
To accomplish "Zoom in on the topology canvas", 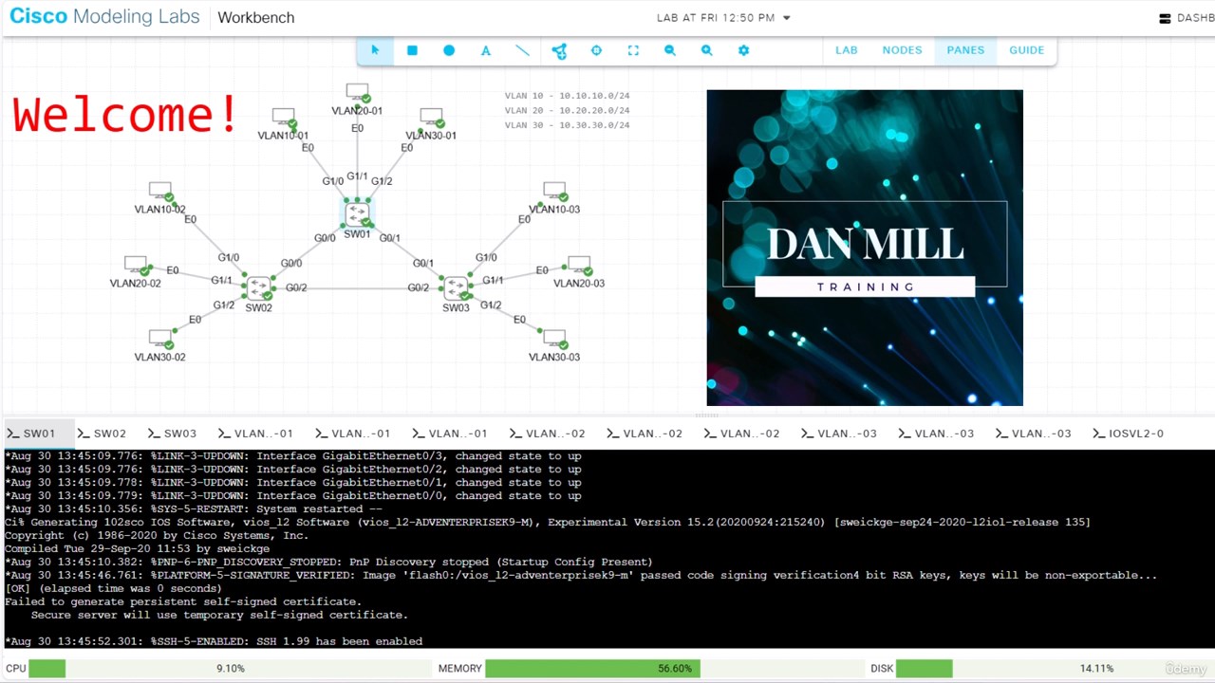I will click(707, 50).
